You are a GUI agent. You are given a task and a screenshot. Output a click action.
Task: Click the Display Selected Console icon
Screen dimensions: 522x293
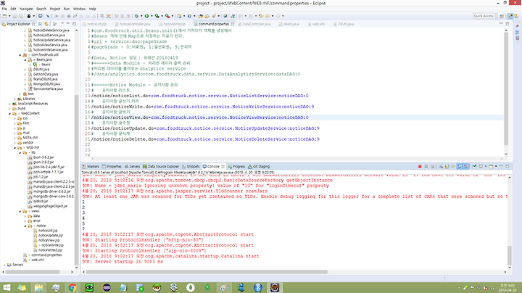(481, 166)
